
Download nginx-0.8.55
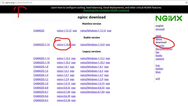pyautogui.click(x=64, y=88)
